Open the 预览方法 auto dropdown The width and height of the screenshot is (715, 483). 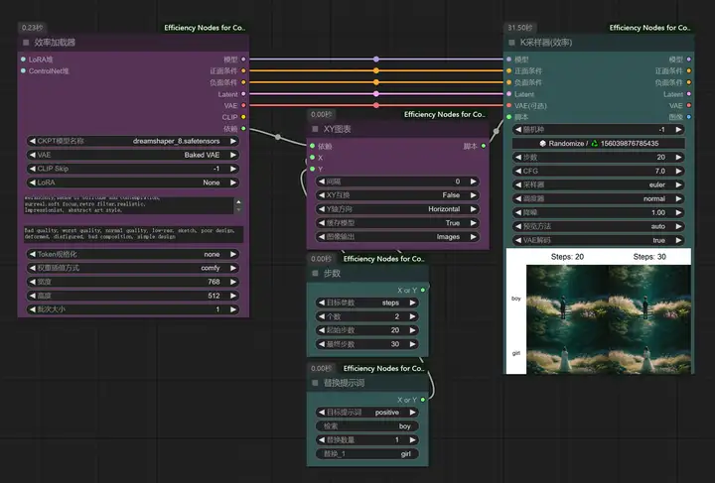coord(598,227)
